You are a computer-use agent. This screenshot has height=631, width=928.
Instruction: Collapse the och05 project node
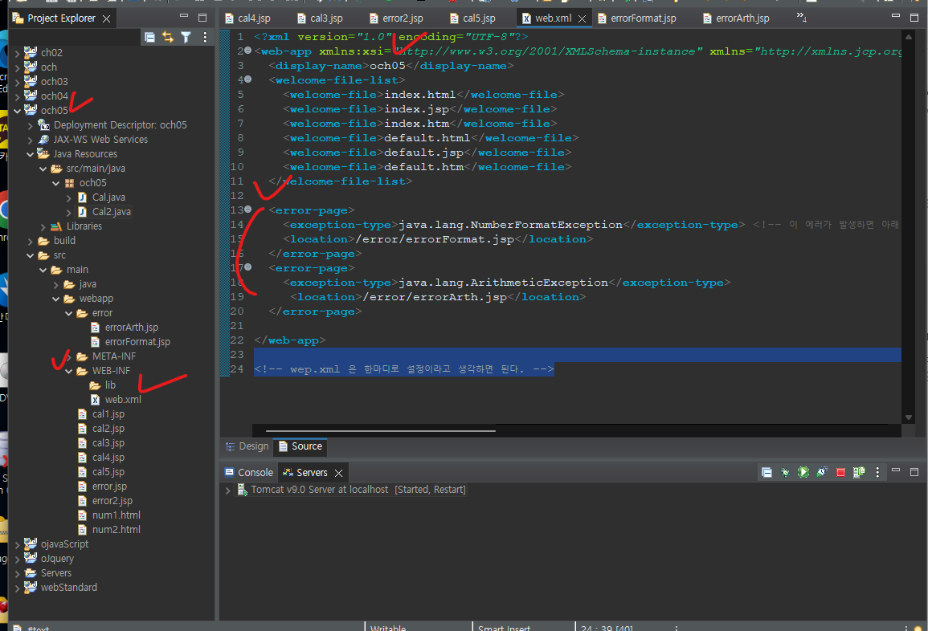[18, 110]
